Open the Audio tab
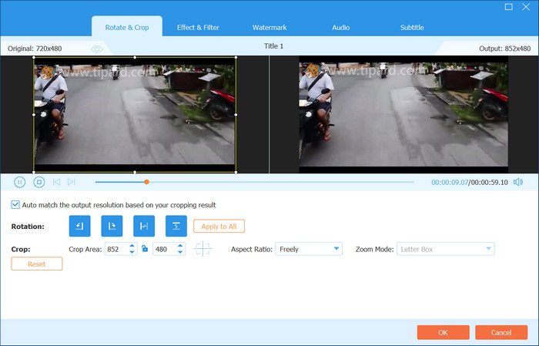The image size is (539, 346). pyautogui.click(x=340, y=28)
